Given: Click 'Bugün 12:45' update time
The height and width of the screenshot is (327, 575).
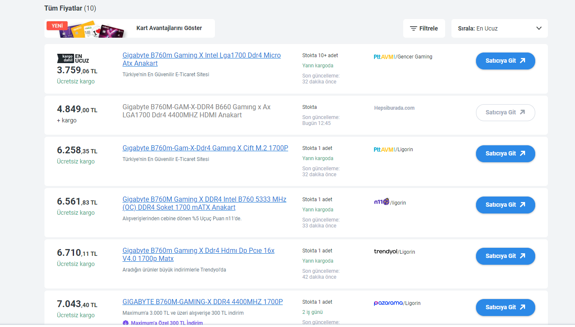Looking at the screenshot, I should 316,123.
